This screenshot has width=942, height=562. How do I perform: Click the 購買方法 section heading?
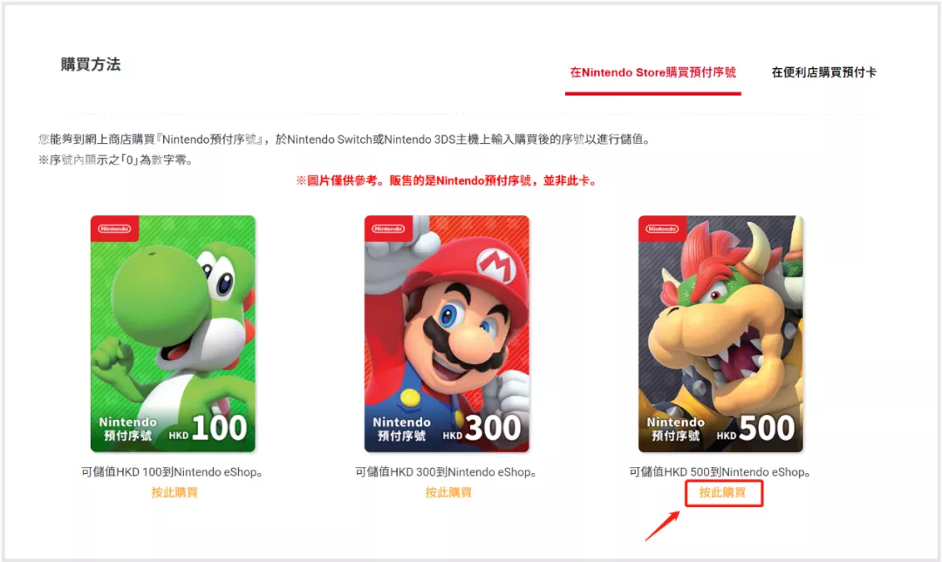tap(91, 64)
